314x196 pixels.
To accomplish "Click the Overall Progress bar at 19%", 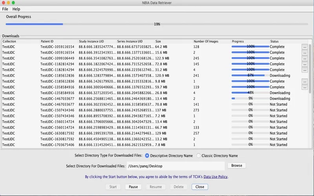I will click(157, 24).
